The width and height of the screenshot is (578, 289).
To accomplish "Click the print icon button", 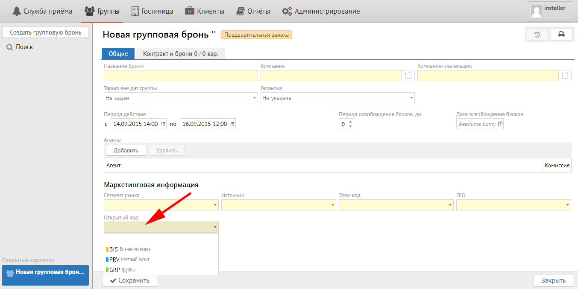I will [561, 35].
